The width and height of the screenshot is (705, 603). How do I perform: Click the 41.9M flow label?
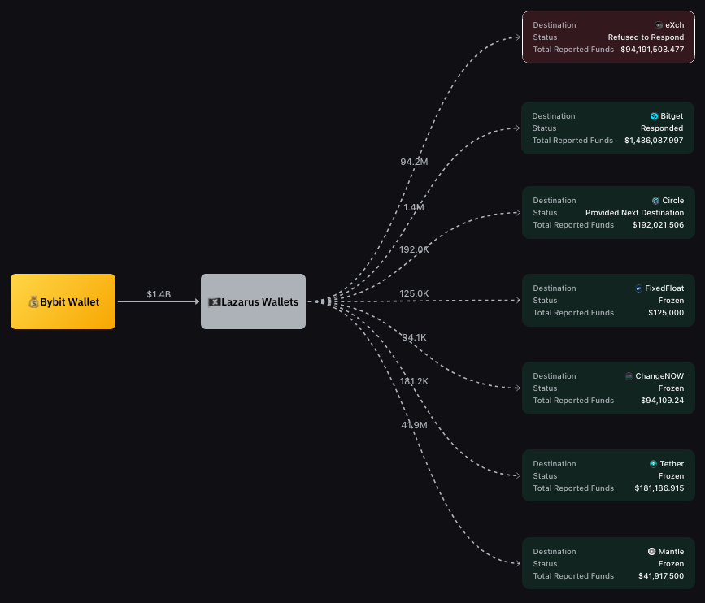414,425
